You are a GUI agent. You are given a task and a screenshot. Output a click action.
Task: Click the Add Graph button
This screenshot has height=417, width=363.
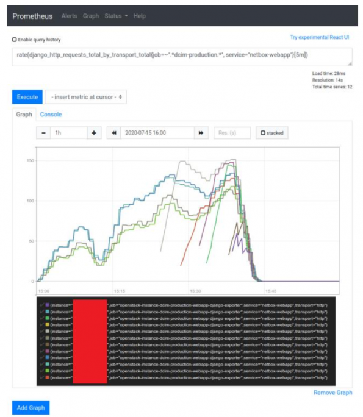pos(31,408)
